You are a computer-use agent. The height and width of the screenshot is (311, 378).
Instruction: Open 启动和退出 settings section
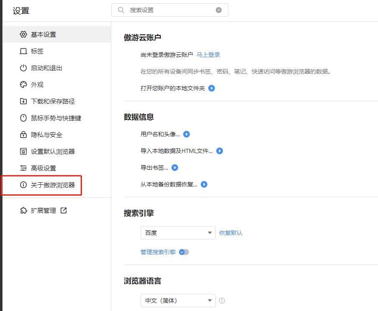[57, 68]
